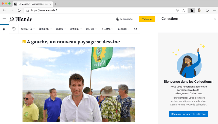Click the browser forward arrow
218x124 pixels.
coord(12,10)
